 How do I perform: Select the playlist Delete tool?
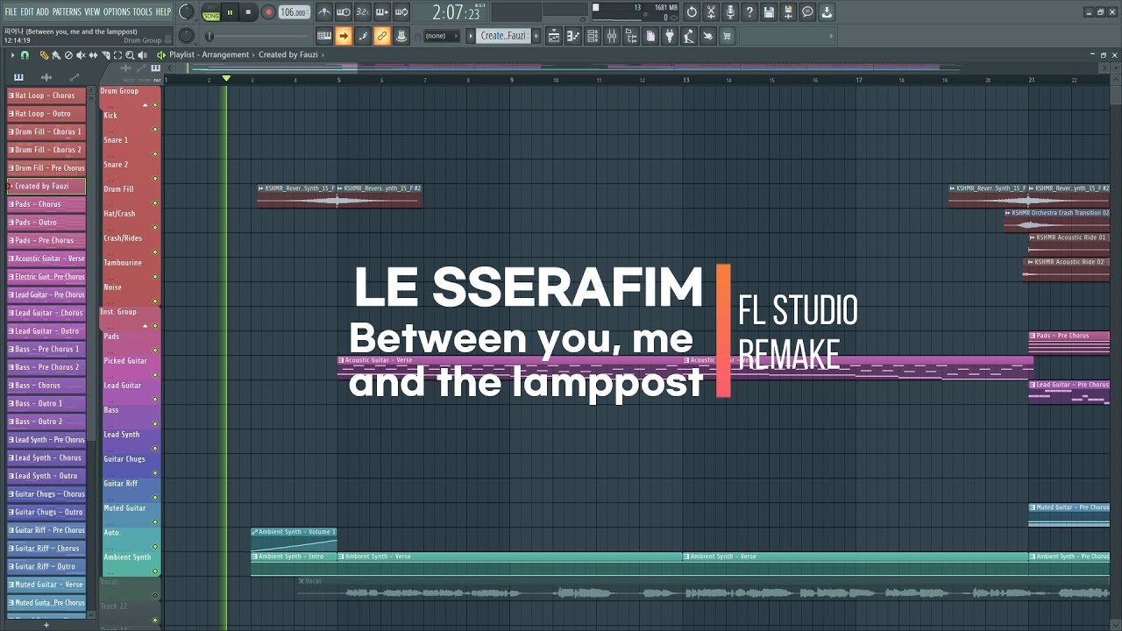pos(68,55)
